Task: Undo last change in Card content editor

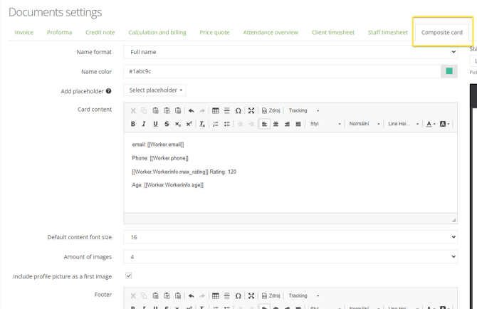Action: [x=191, y=110]
